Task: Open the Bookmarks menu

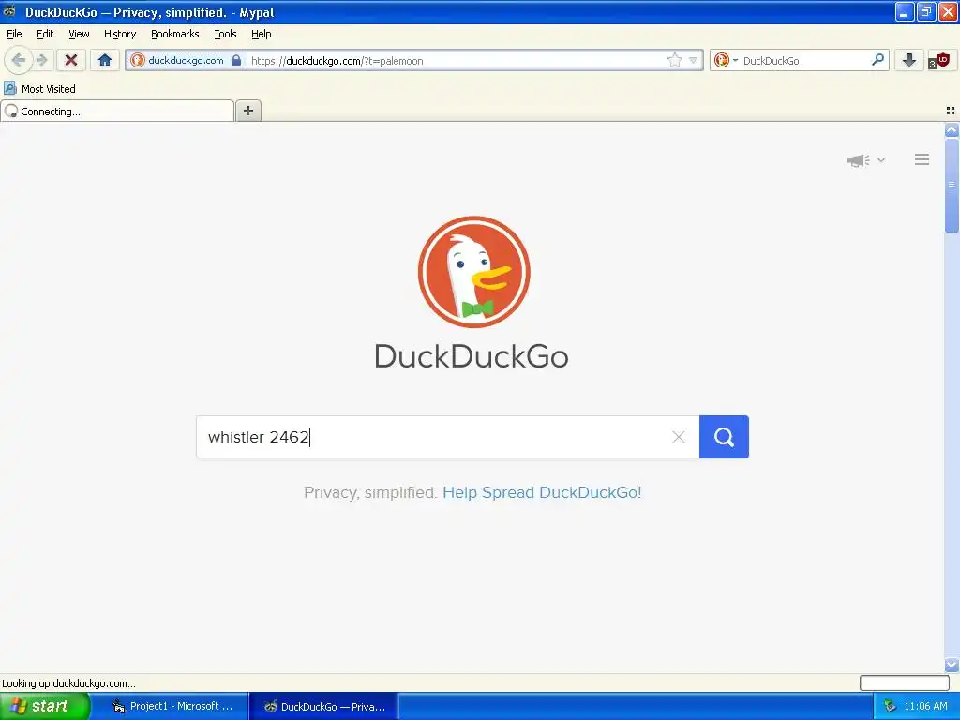Action: coord(175,34)
